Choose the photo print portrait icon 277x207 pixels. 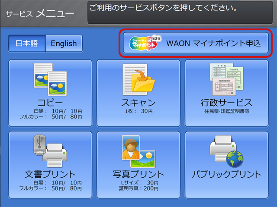[138, 152]
